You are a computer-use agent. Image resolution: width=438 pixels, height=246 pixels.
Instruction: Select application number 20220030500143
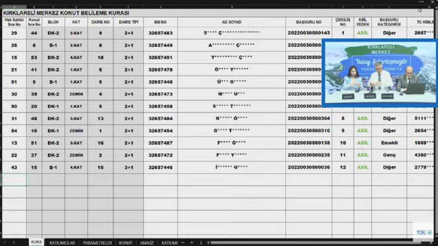(309, 33)
